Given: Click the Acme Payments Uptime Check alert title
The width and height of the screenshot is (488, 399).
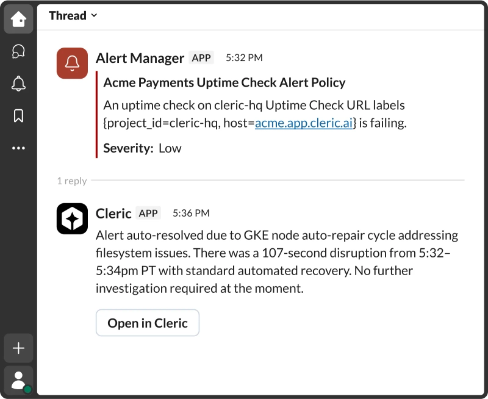Looking at the screenshot, I should click(x=224, y=82).
